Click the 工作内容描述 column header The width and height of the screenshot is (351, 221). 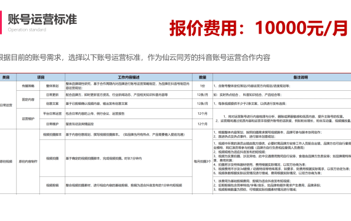coord(129,77)
